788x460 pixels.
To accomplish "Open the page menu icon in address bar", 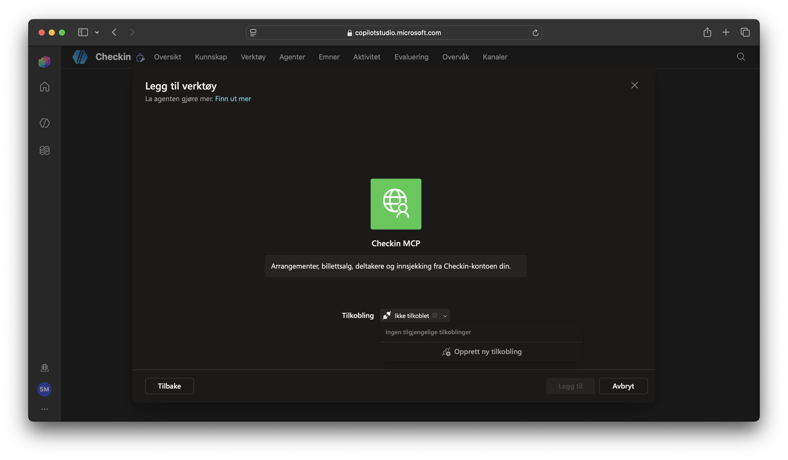I will (253, 33).
